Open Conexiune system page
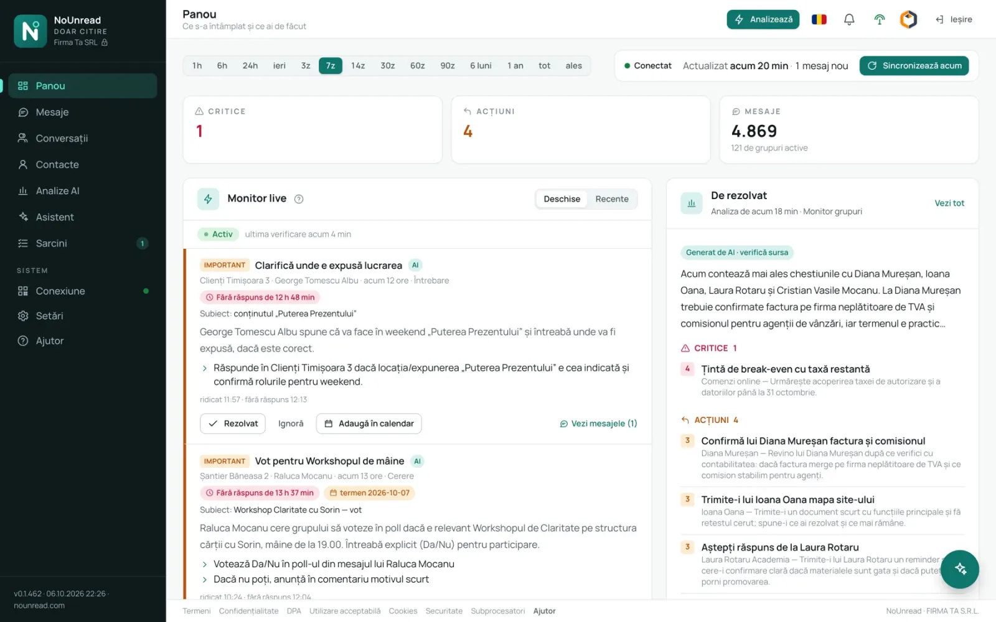 (82, 291)
